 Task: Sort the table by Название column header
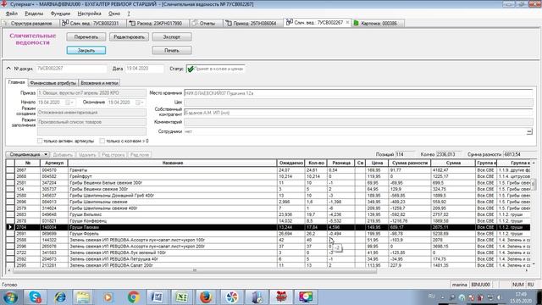[173, 163]
